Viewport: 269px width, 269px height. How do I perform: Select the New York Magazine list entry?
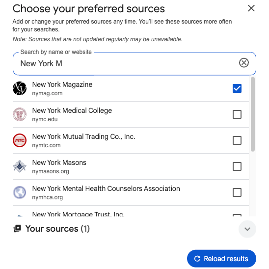(131, 88)
